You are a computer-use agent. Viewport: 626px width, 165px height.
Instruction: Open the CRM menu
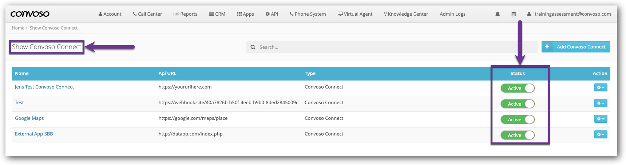(217, 14)
